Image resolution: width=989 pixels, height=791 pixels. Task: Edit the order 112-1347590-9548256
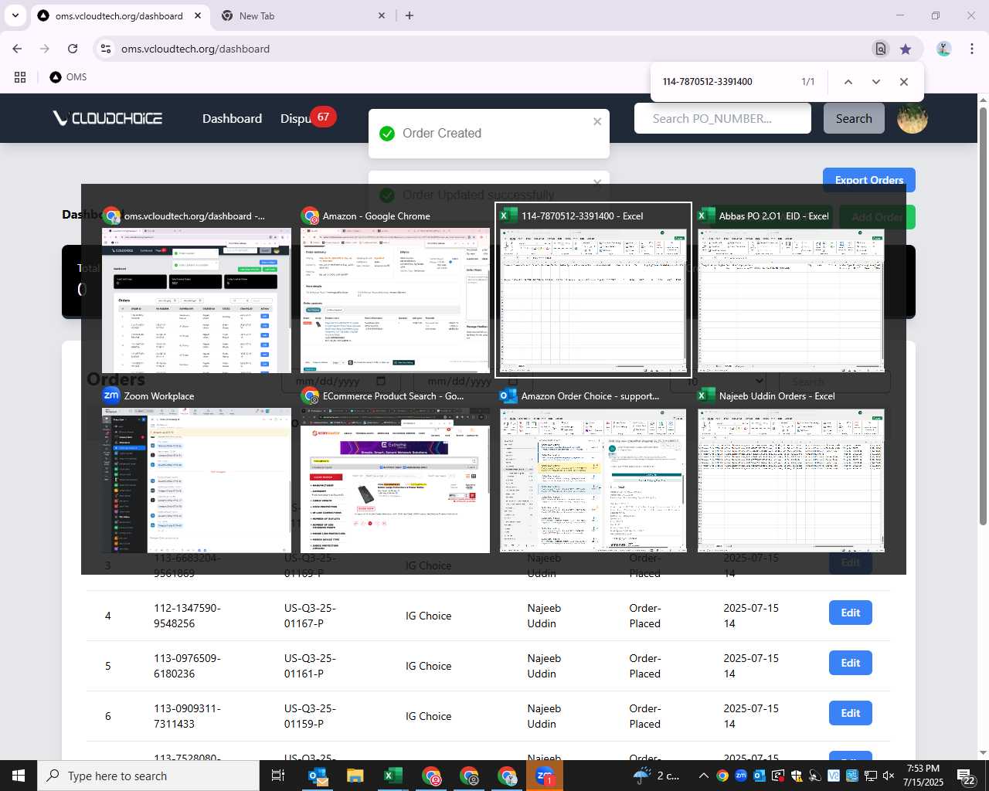(851, 613)
